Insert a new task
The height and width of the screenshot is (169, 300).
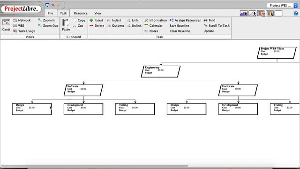[96, 20]
